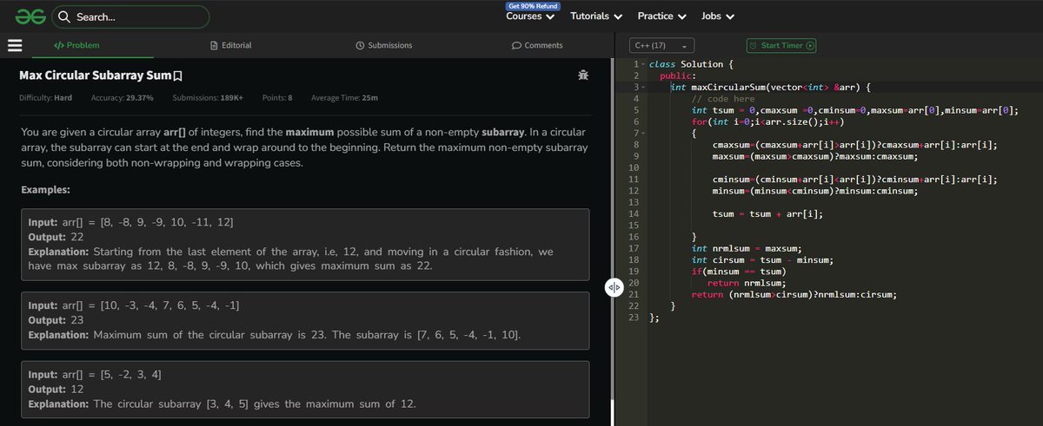Image resolution: width=1043 pixels, height=426 pixels.
Task: Open the Courses dropdown menu
Action: point(530,16)
